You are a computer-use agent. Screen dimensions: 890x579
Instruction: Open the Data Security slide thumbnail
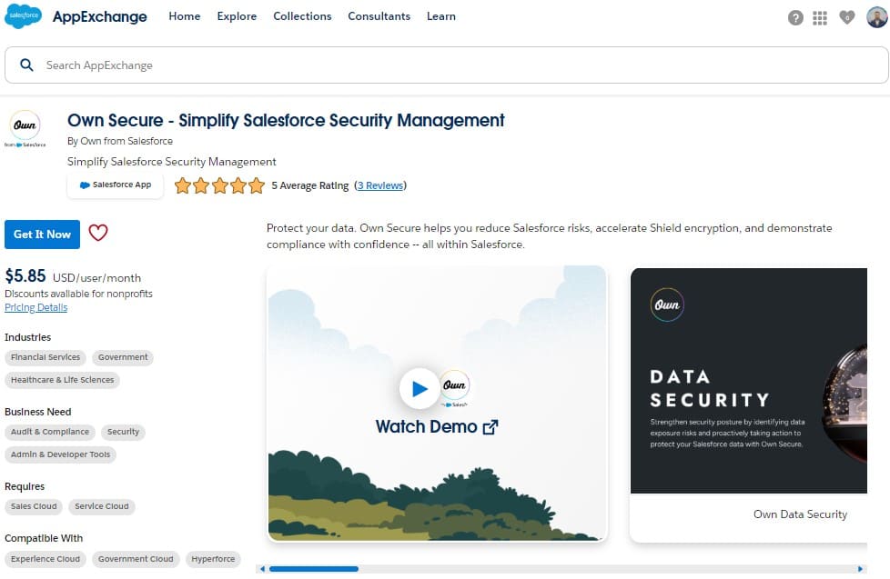point(749,381)
